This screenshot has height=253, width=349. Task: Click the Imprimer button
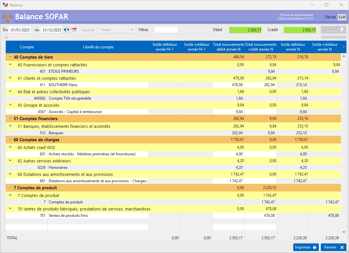point(306,247)
